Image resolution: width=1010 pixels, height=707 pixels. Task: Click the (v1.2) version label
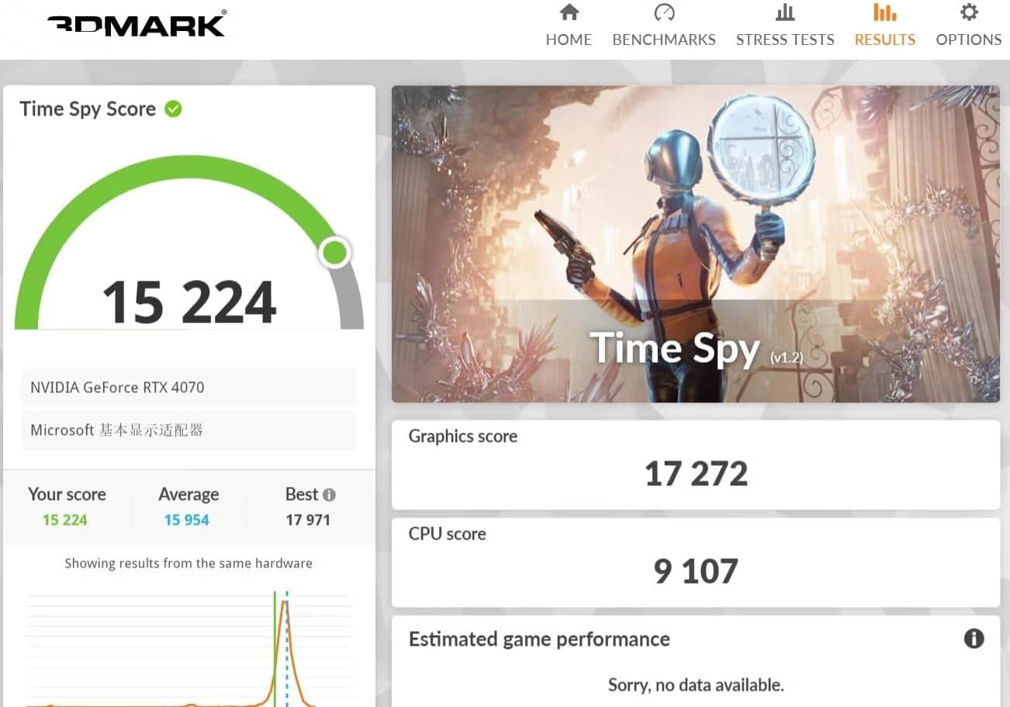tap(787, 358)
